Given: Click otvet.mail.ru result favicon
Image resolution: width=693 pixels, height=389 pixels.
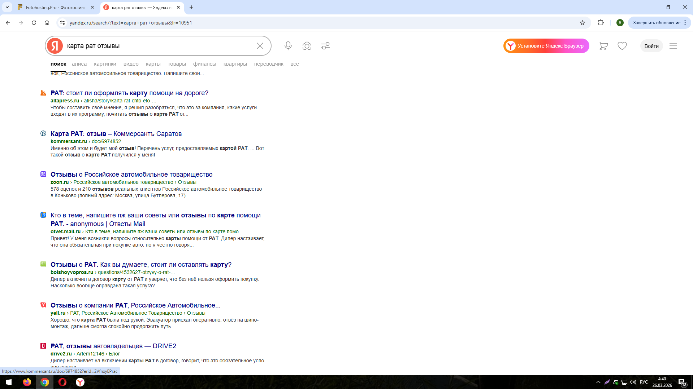Looking at the screenshot, I should 43,215.
